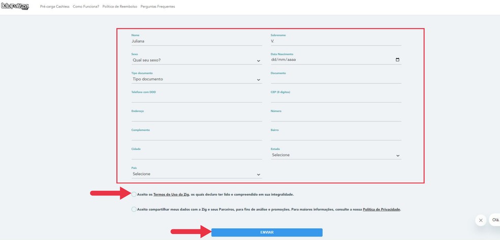500x240 pixels.
Task: Open the Política de Privacidade link
Action: point(381,209)
